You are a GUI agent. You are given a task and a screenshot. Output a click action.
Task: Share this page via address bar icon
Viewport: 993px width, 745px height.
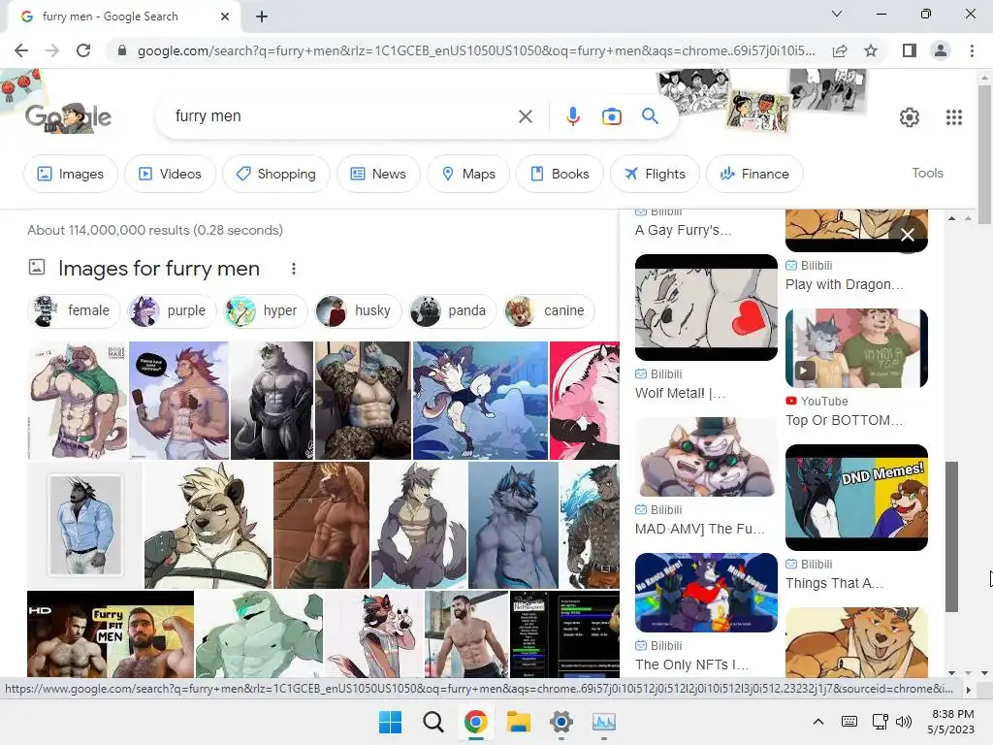(840, 50)
